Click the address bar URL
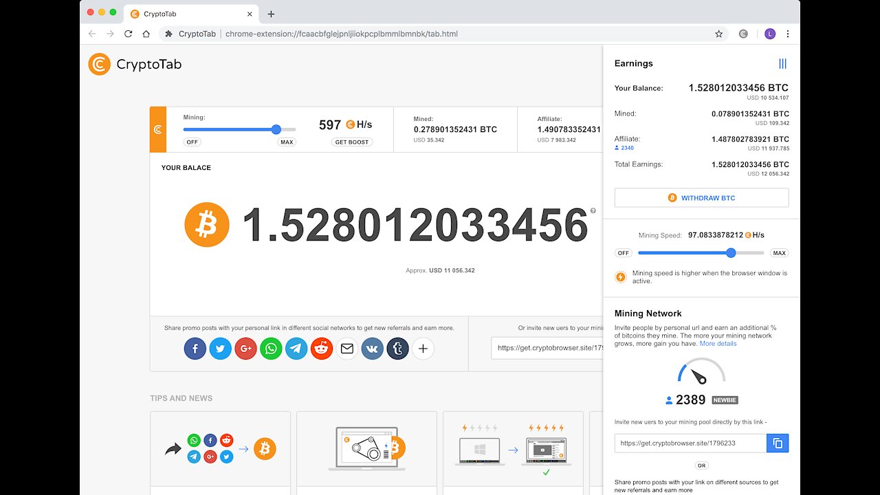Image resolution: width=880 pixels, height=495 pixels. [x=342, y=34]
